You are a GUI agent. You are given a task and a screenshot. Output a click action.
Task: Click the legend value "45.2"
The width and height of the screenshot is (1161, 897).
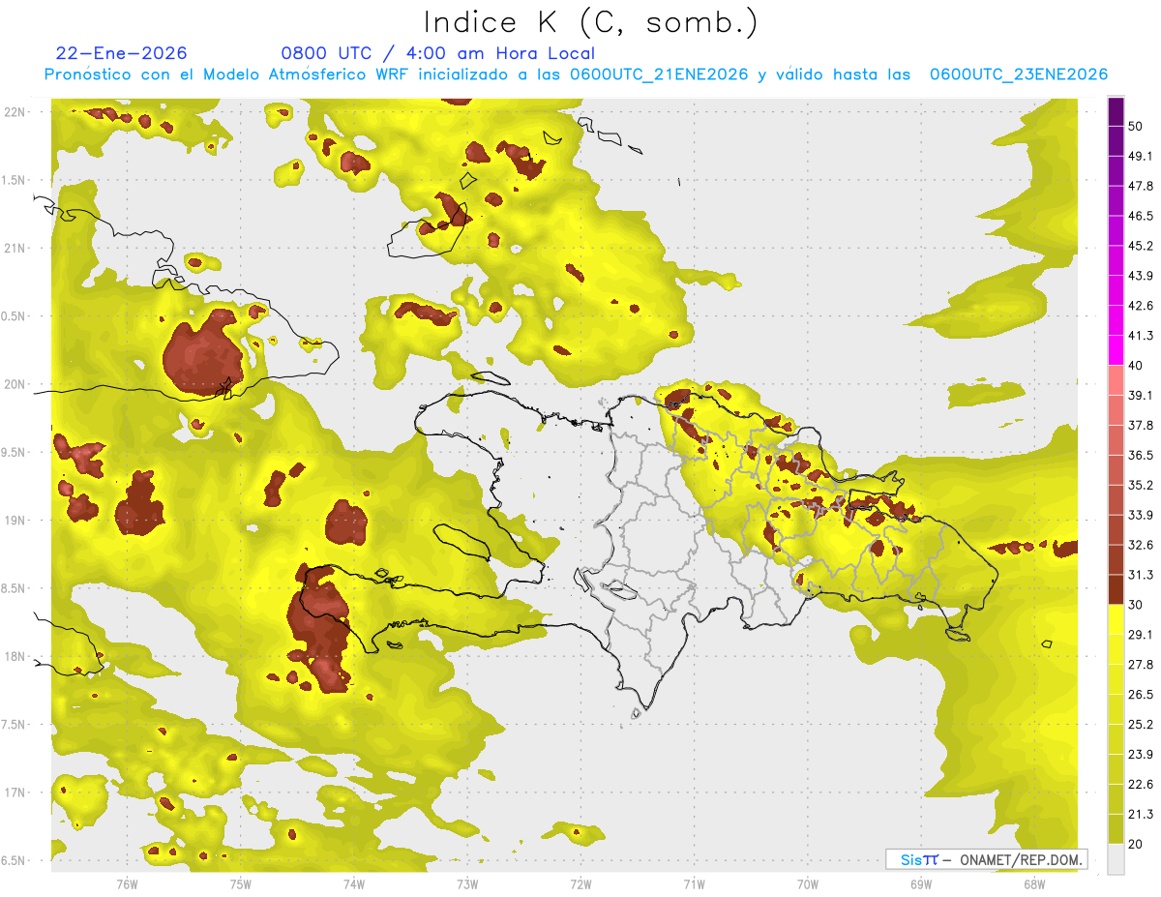1141,246
